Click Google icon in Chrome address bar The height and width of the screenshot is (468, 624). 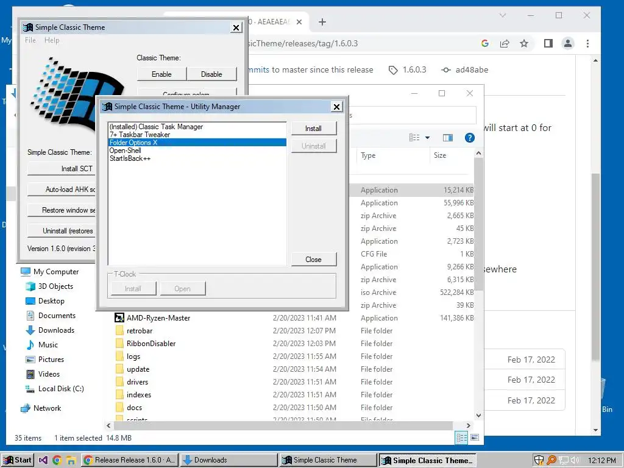tap(485, 43)
